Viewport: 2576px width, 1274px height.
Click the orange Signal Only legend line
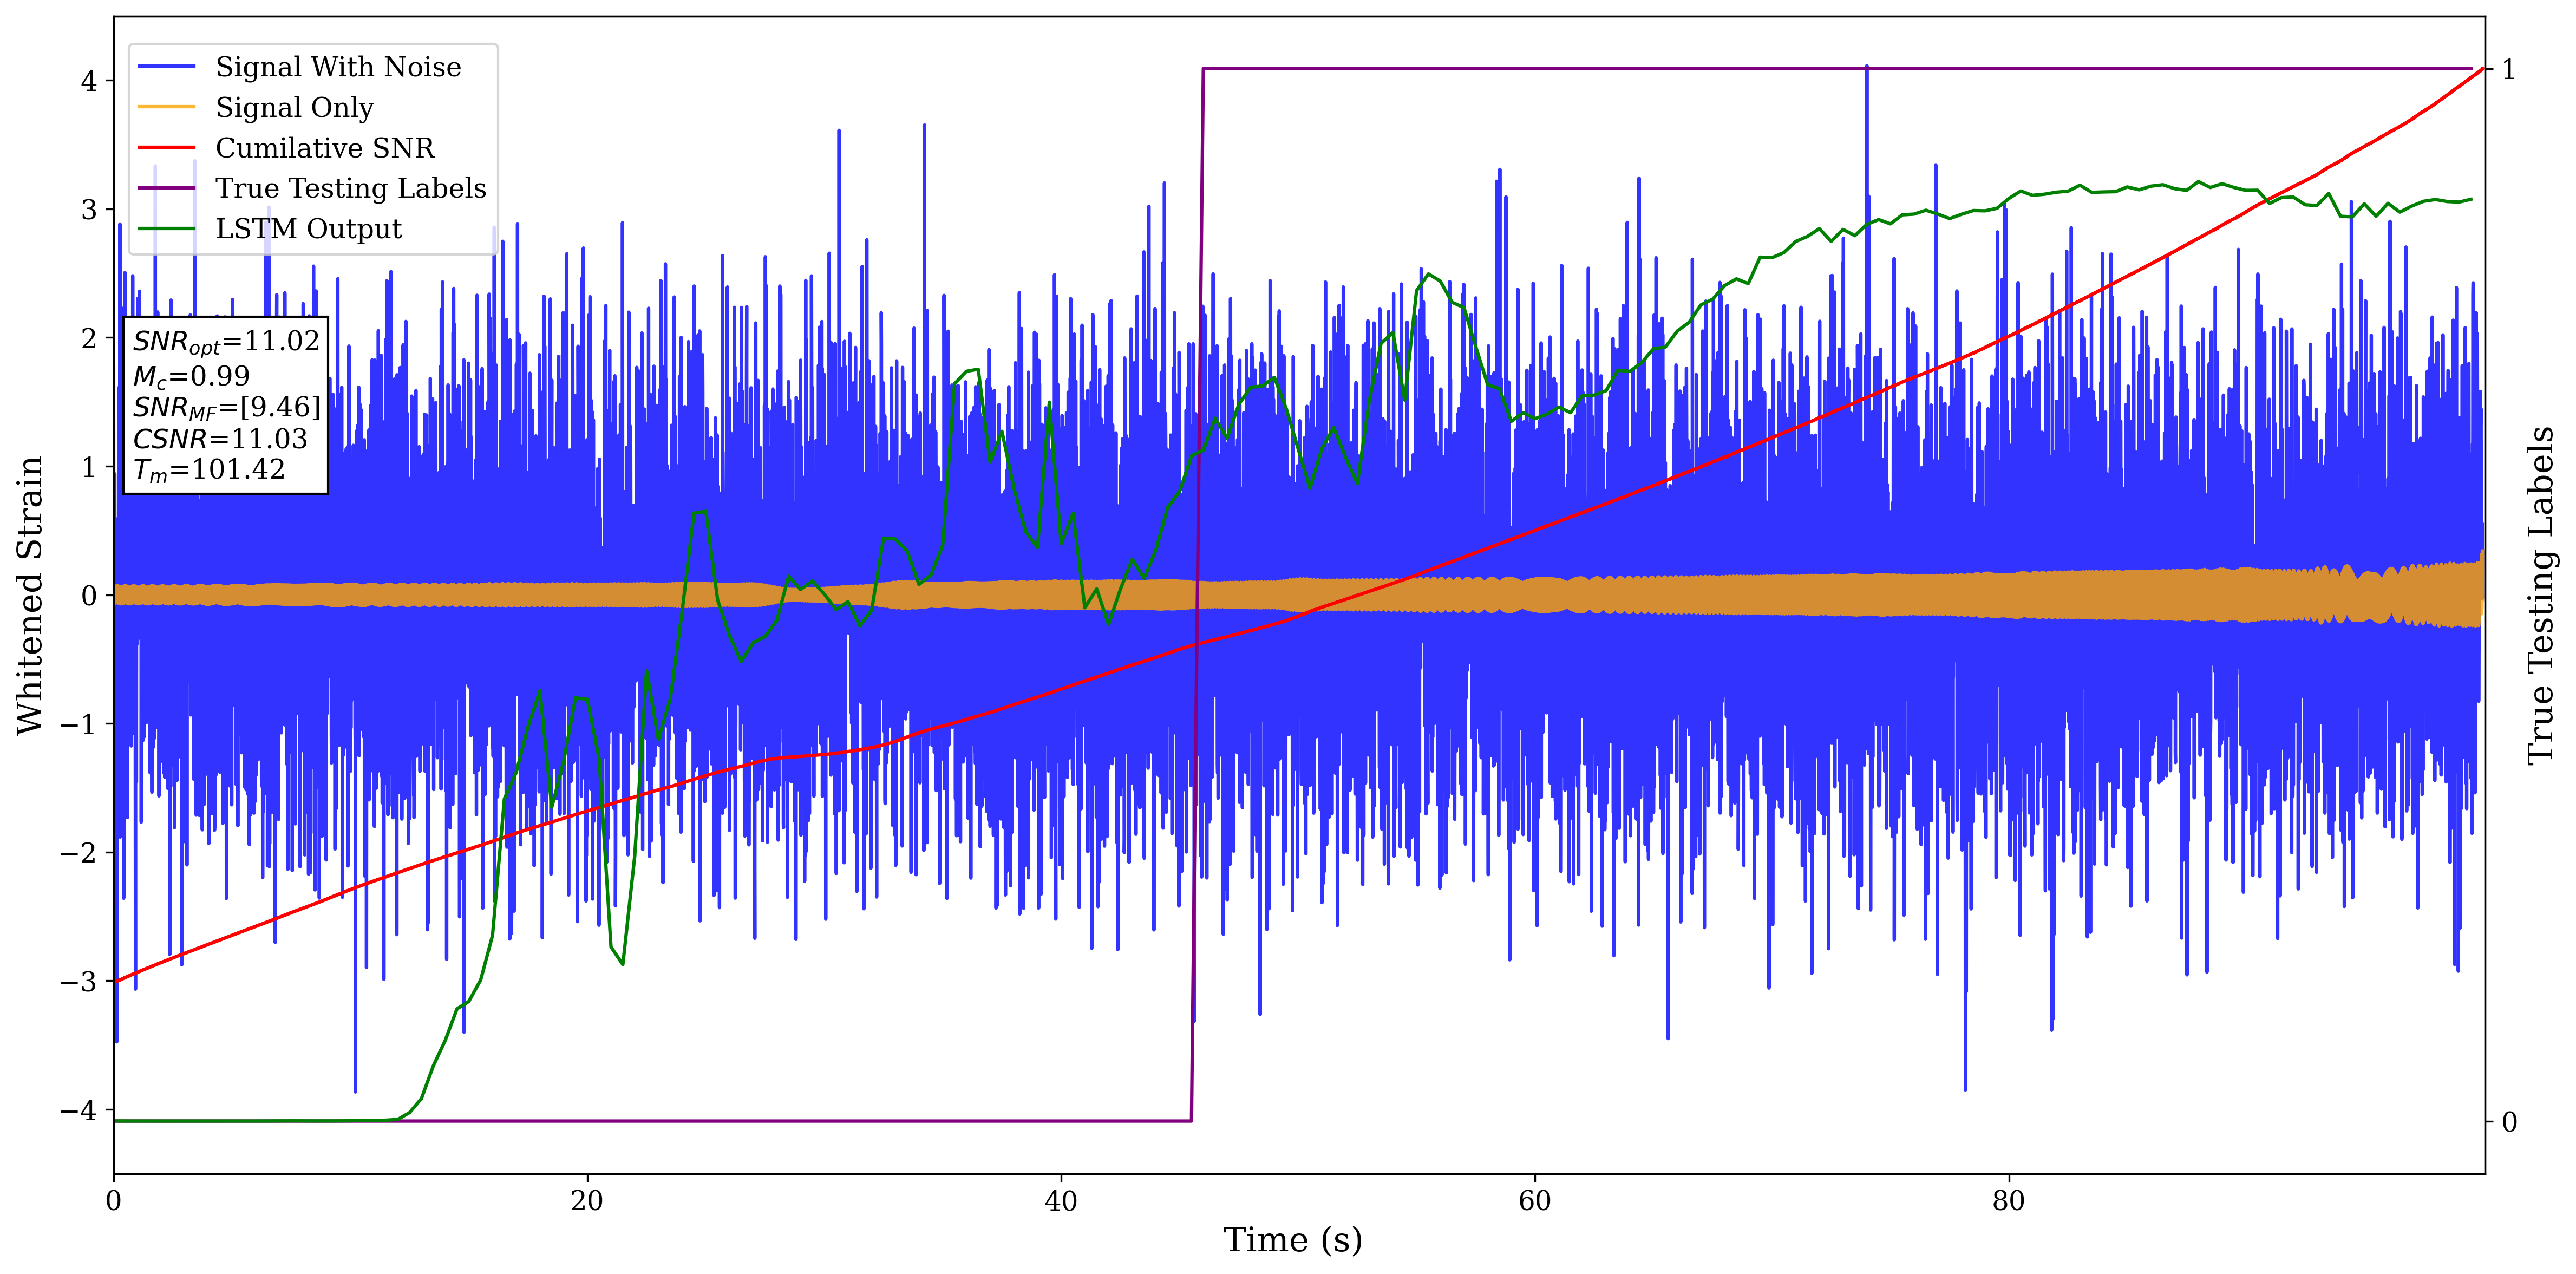coord(166,107)
